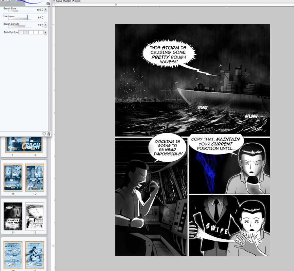Screen dimensions: 294x271
Task: Click Brush density pressure settings icon
Action: tap(46, 25)
